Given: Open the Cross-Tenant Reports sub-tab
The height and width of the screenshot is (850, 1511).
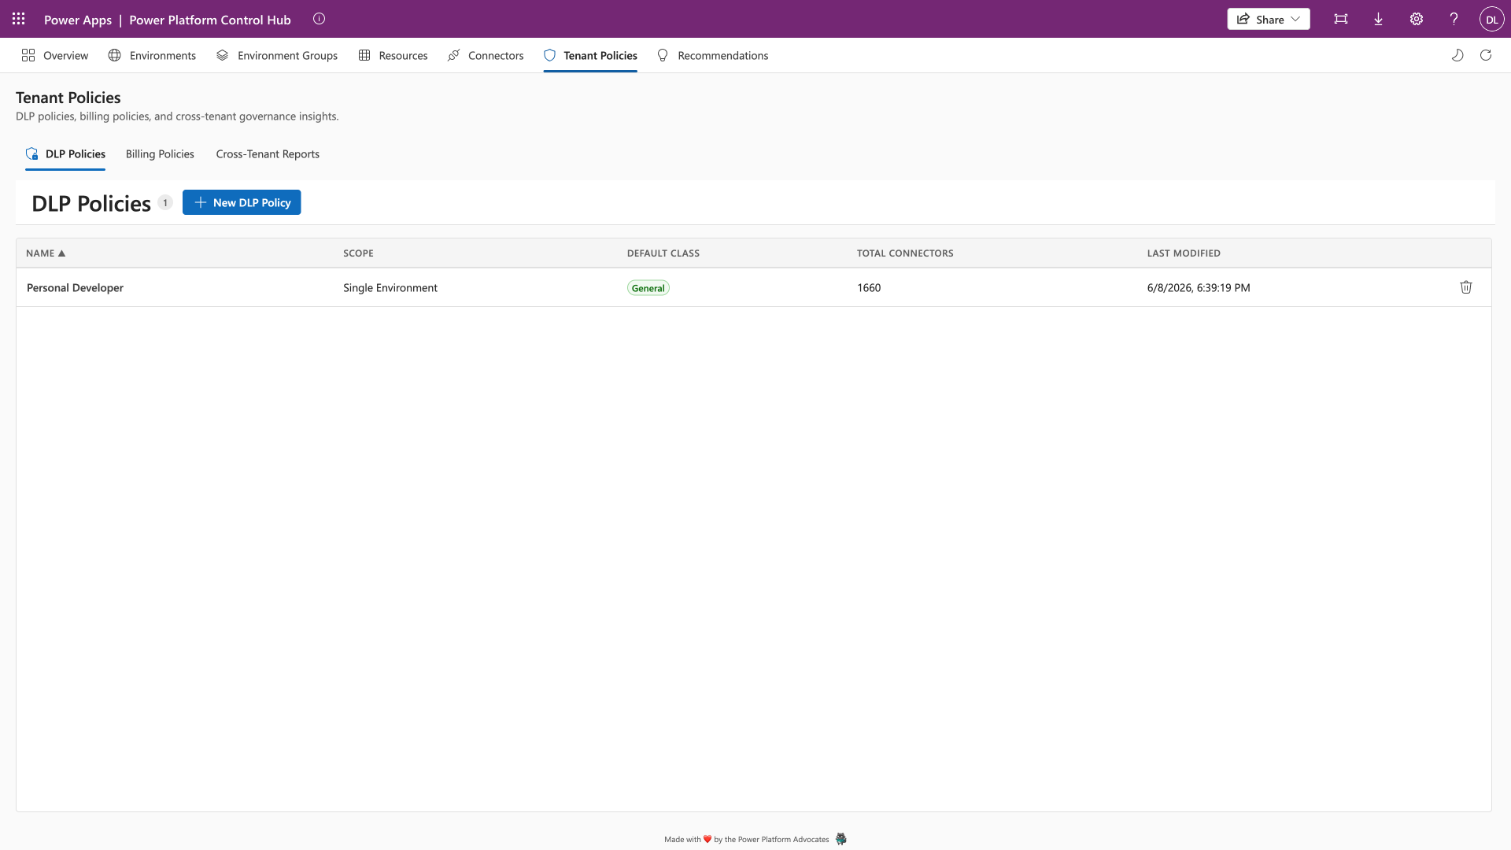Looking at the screenshot, I should [x=268, y=154].
